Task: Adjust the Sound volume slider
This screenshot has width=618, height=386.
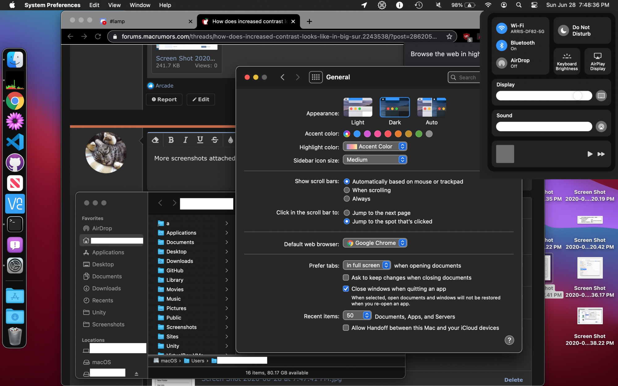Action: (544, 127)
